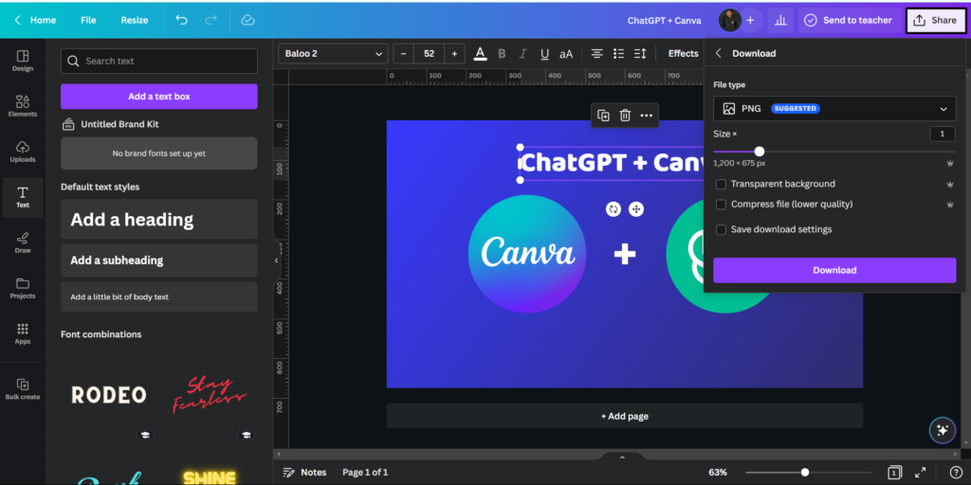Open the Design panel in sidebar
Screen dimensions: 971x485
(23, 61)
